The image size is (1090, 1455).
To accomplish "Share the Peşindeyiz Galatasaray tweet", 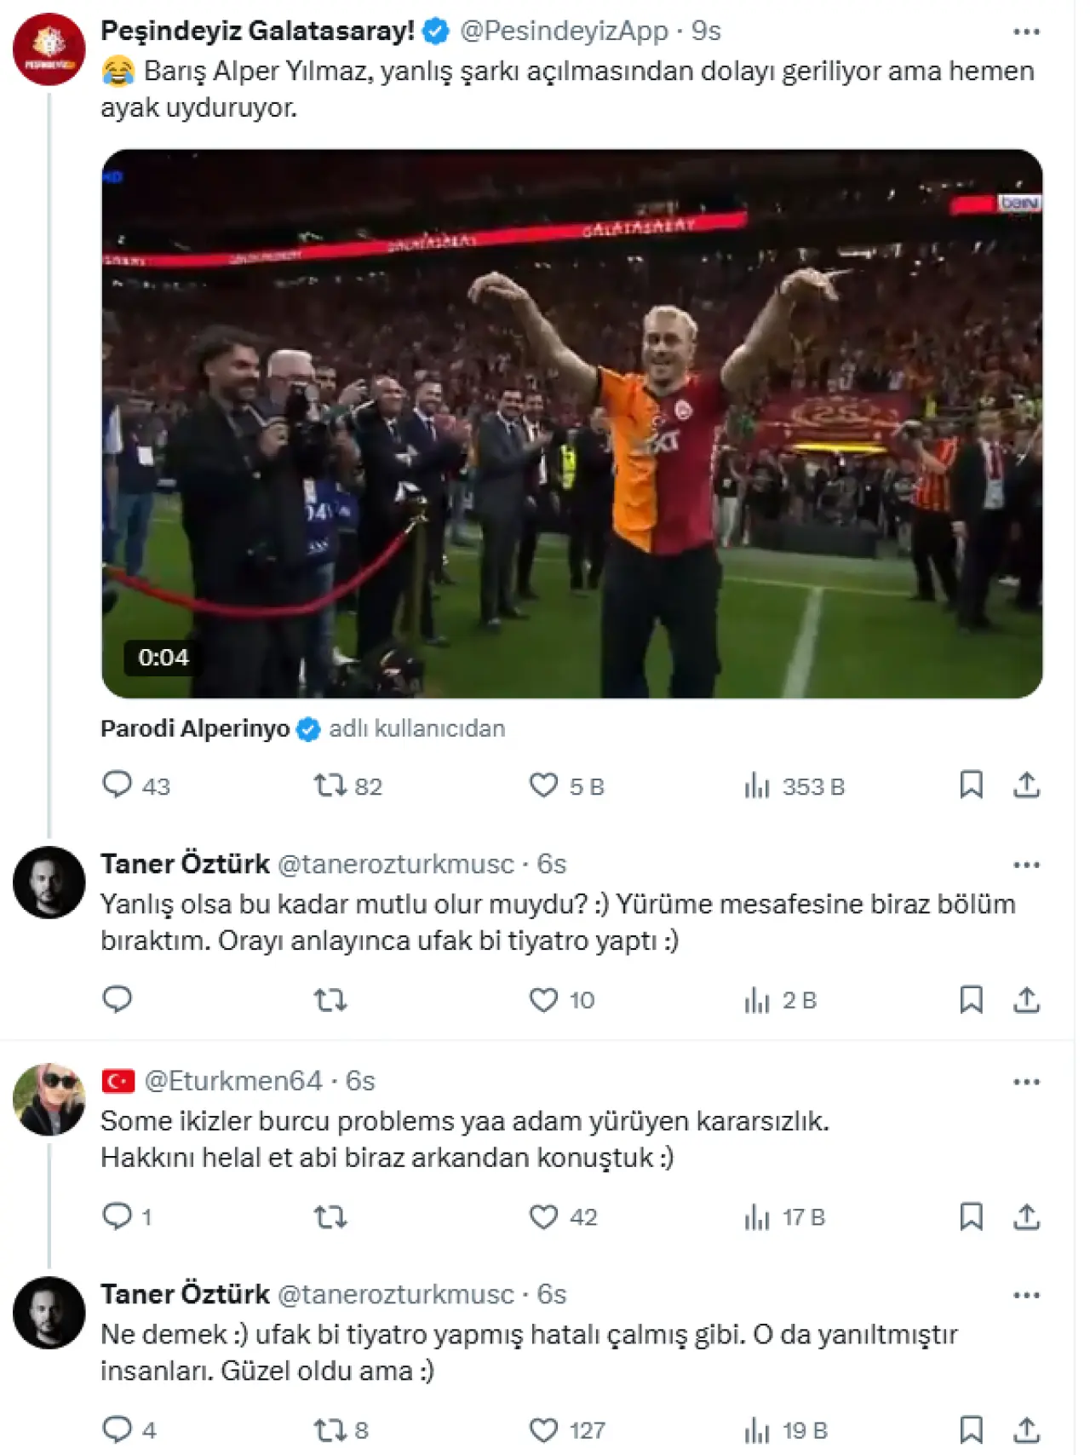I will 1026,785.
